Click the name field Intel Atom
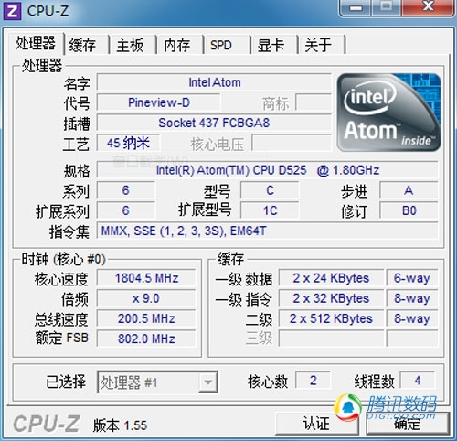Viewport: 457px width, 441px height. point(214,82)
